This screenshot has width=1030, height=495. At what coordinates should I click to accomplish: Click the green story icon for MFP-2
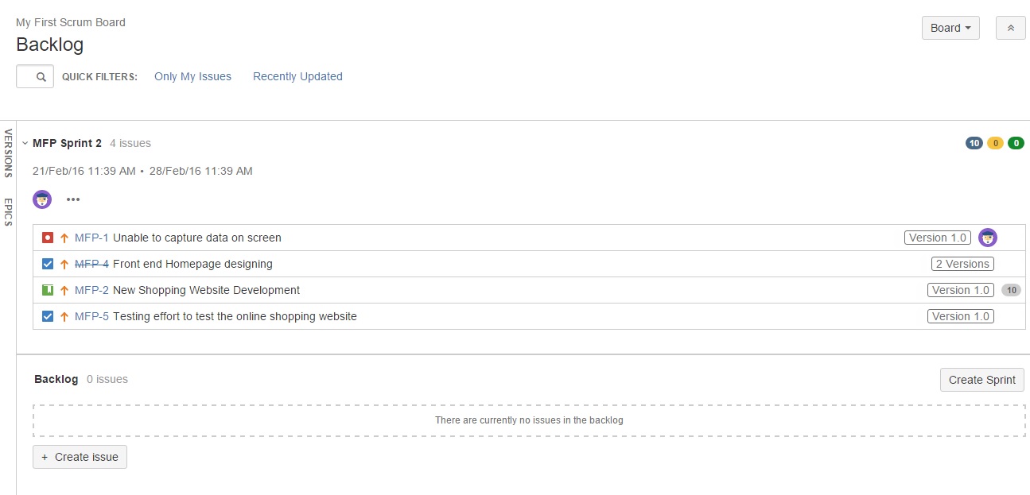pos(48,290)
